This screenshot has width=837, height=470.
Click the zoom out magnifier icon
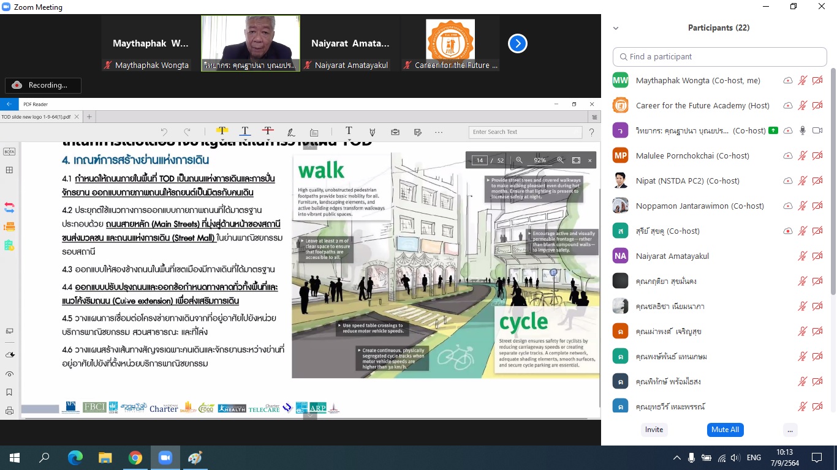pos(519,160)
